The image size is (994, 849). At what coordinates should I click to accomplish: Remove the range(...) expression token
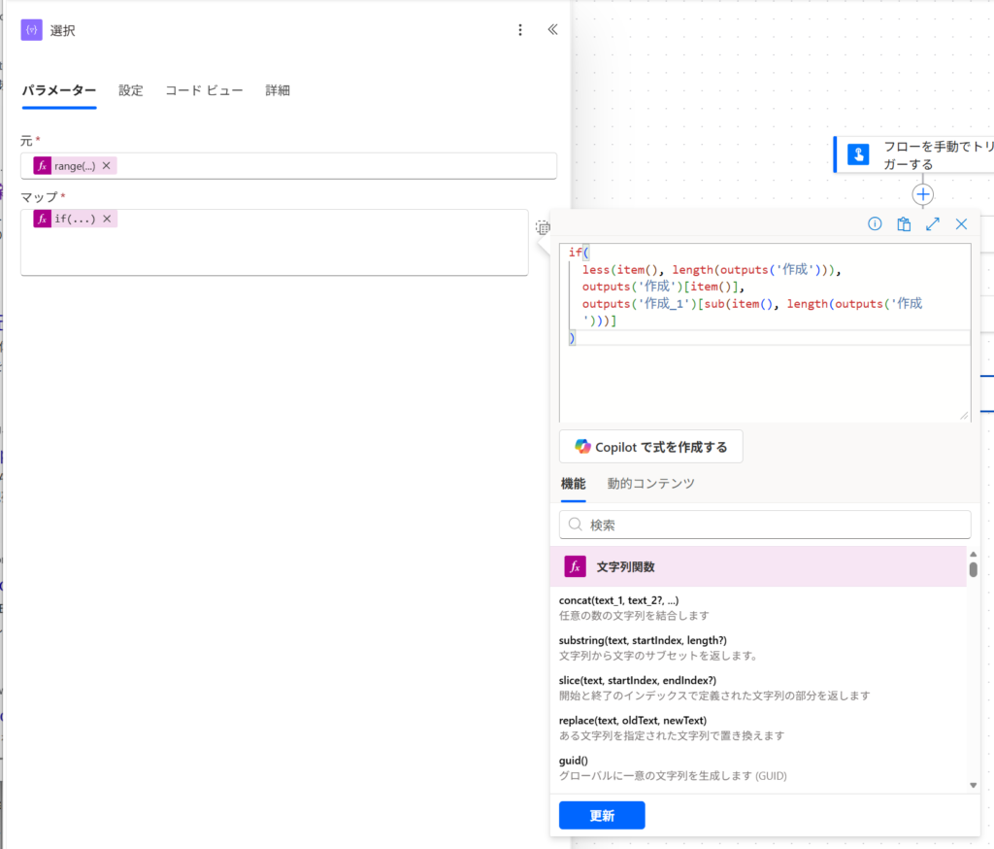pyautogui.click(x=107, y=166)
